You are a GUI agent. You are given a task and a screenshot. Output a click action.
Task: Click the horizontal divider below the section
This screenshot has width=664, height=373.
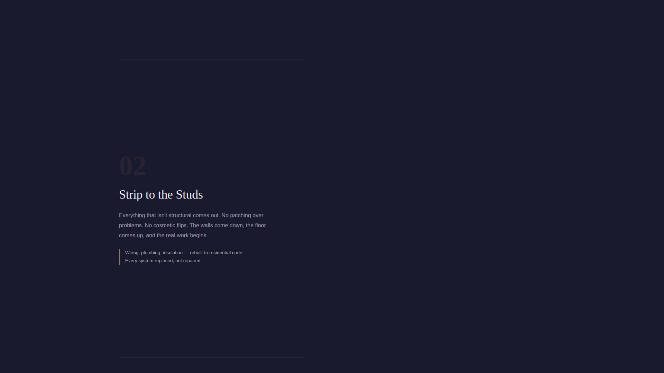211,357
